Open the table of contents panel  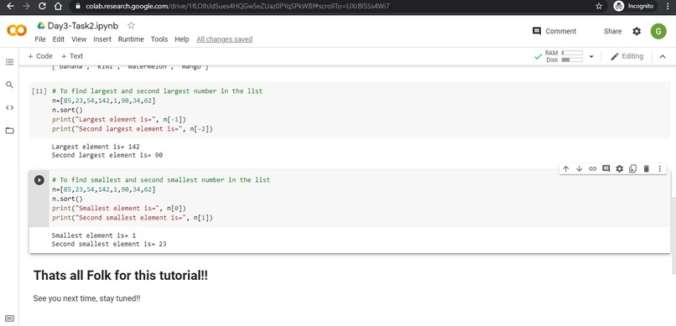click(x=9, y=62)
